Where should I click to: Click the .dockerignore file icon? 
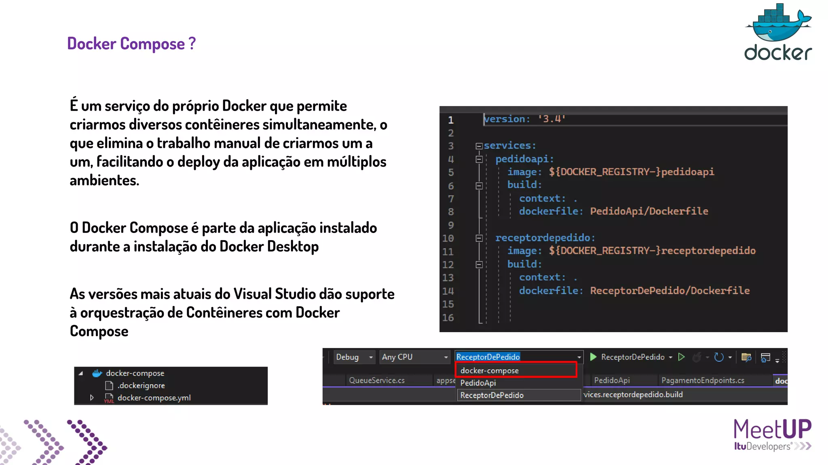coord(109,385)
